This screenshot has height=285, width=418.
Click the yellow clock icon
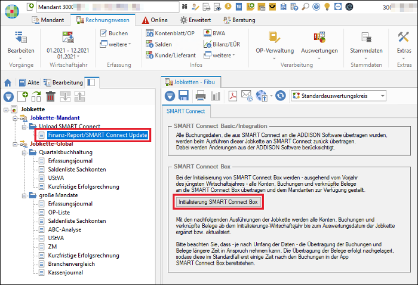pos(228,7)
